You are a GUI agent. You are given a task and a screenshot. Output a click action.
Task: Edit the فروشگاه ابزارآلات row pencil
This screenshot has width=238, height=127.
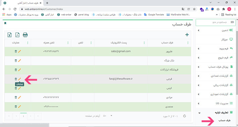point(19,70)
